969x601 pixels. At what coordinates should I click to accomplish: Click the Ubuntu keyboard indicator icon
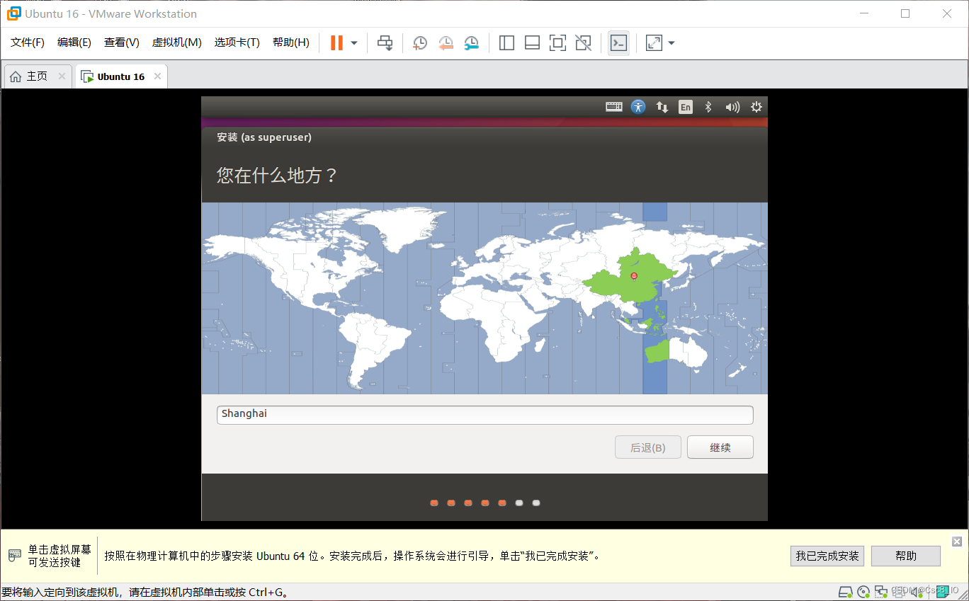pyautogui.click(x=614, y=107)
